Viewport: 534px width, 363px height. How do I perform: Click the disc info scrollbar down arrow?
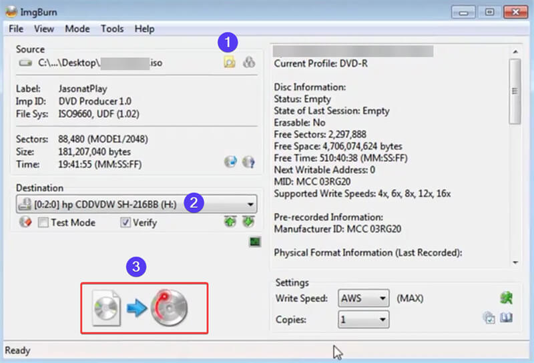515,262
